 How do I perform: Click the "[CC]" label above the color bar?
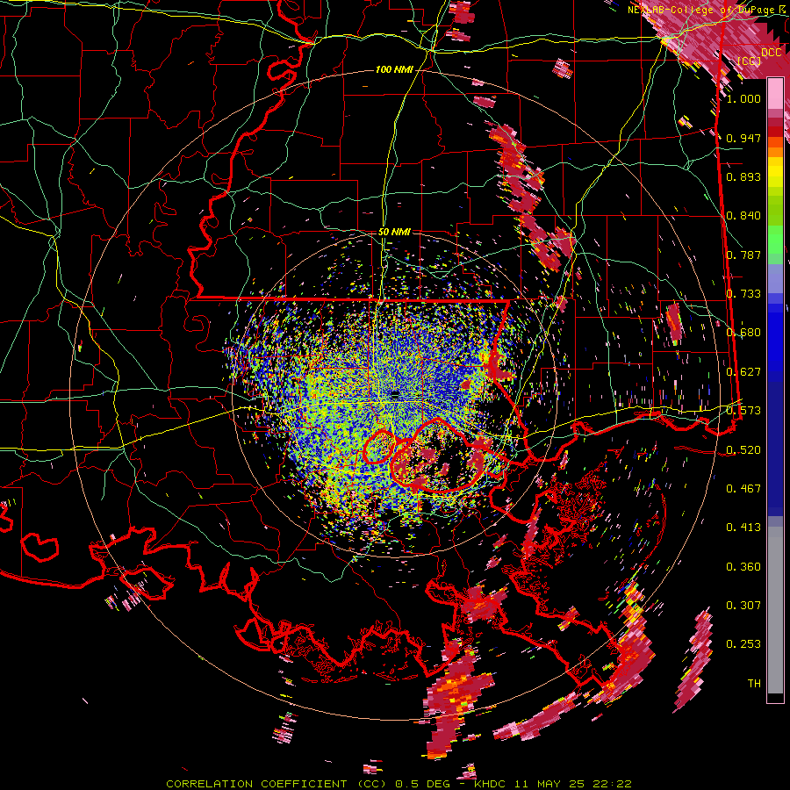click(750, 61)
